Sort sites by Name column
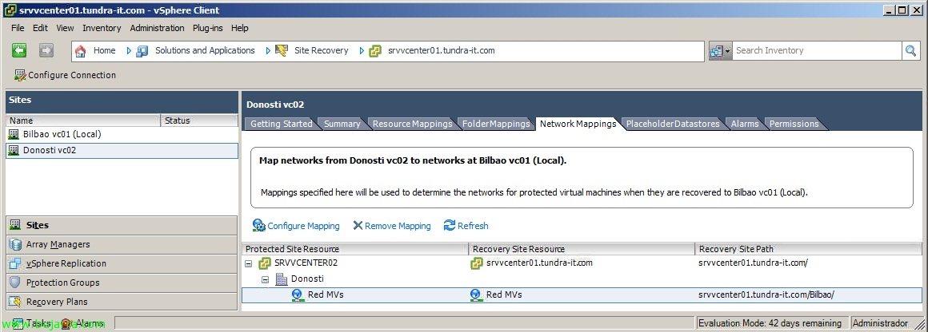This screenshot has height=332, width=928. click(x=83, y=121)
